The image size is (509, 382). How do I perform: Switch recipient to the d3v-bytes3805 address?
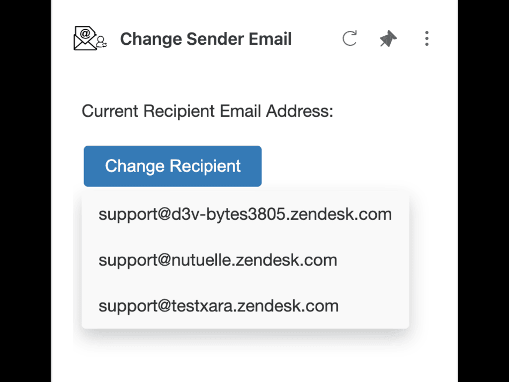(x=245, y=214)
